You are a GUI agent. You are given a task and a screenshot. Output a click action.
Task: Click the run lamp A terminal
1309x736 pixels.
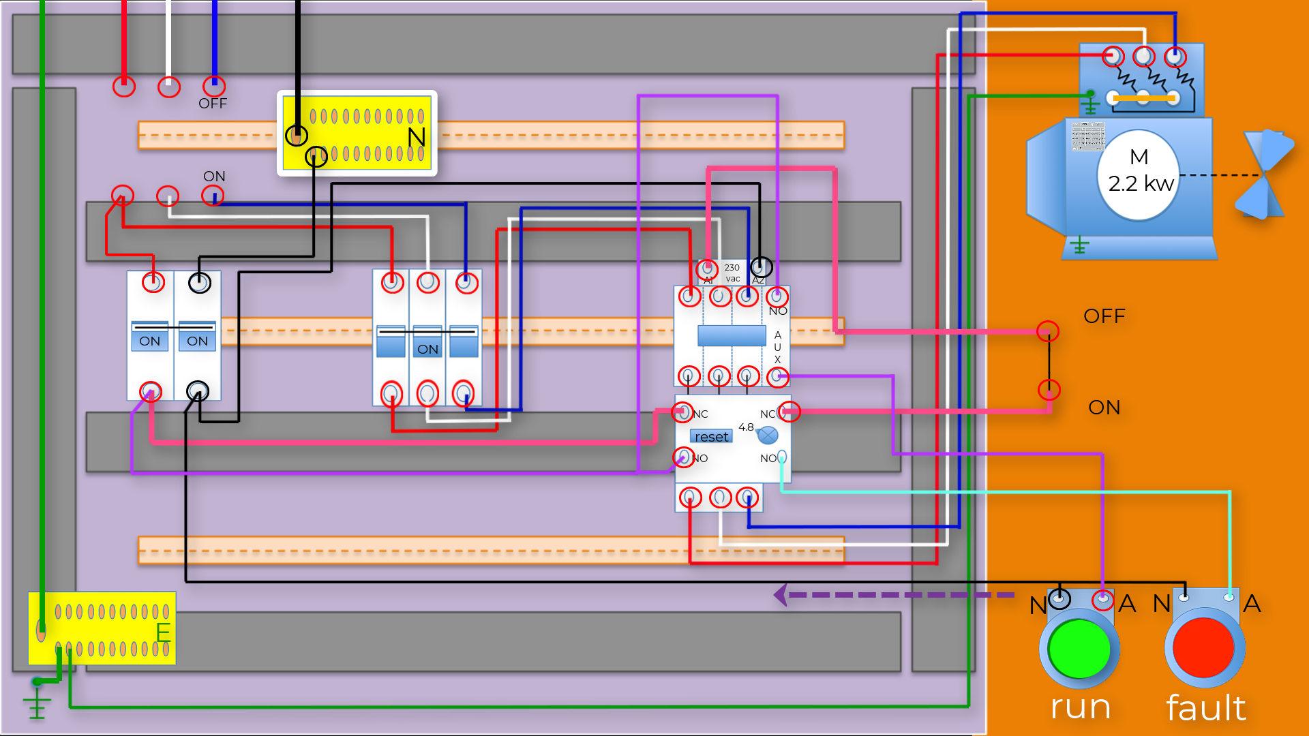[1102, 600]
